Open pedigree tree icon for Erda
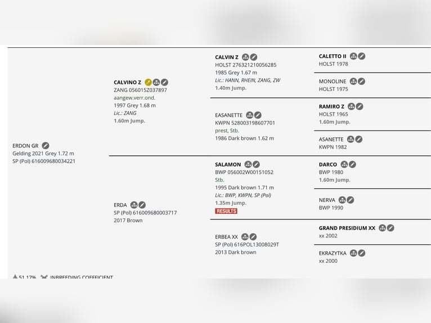 (x=134, y=205)
